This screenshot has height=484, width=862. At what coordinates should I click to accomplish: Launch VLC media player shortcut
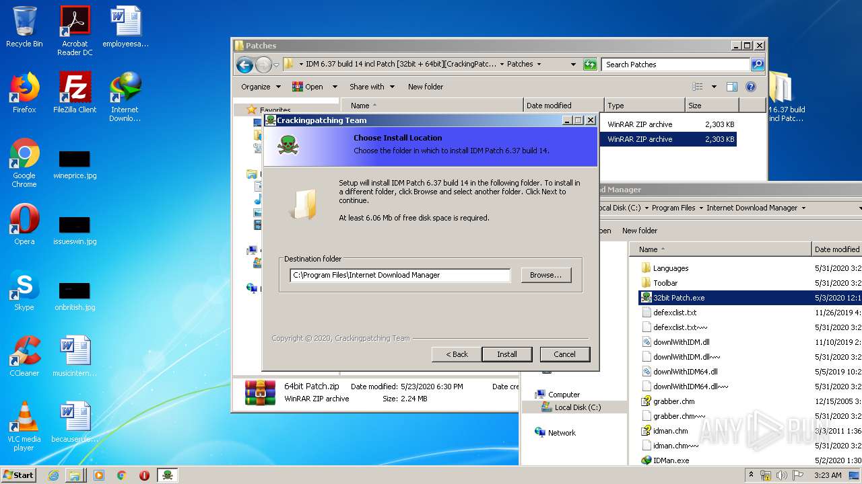pyautogui.click(x=24, y=426)
